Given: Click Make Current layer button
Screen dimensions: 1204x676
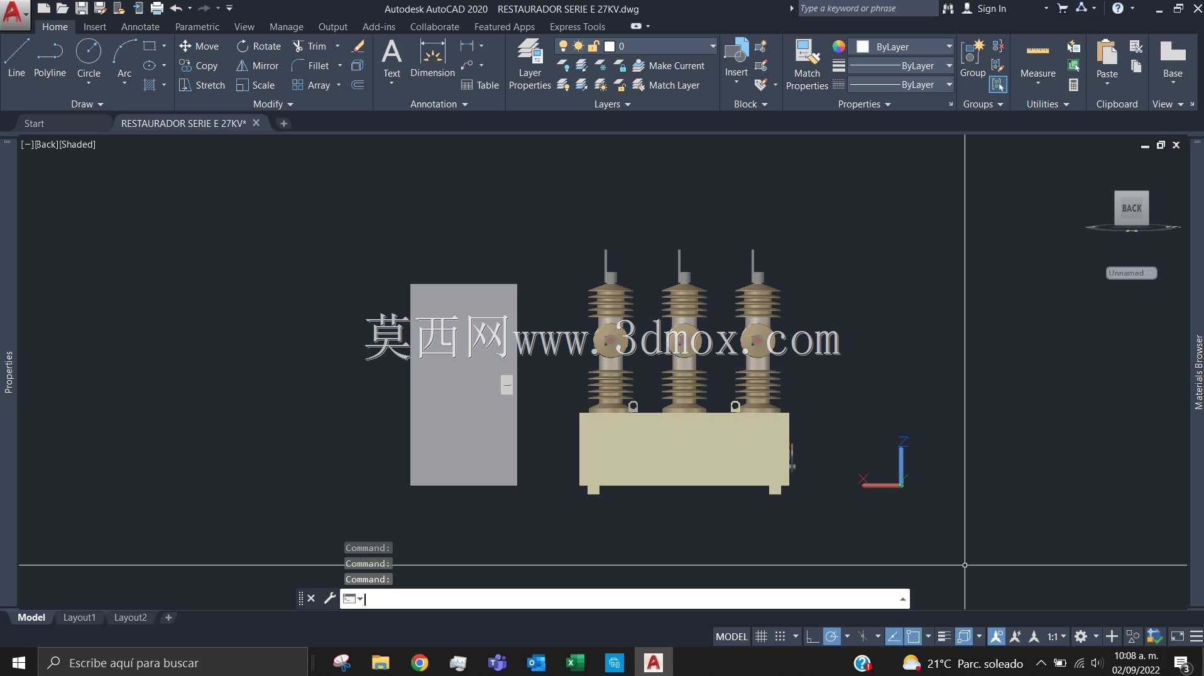Looking at the screenshot, I should 669,65.
